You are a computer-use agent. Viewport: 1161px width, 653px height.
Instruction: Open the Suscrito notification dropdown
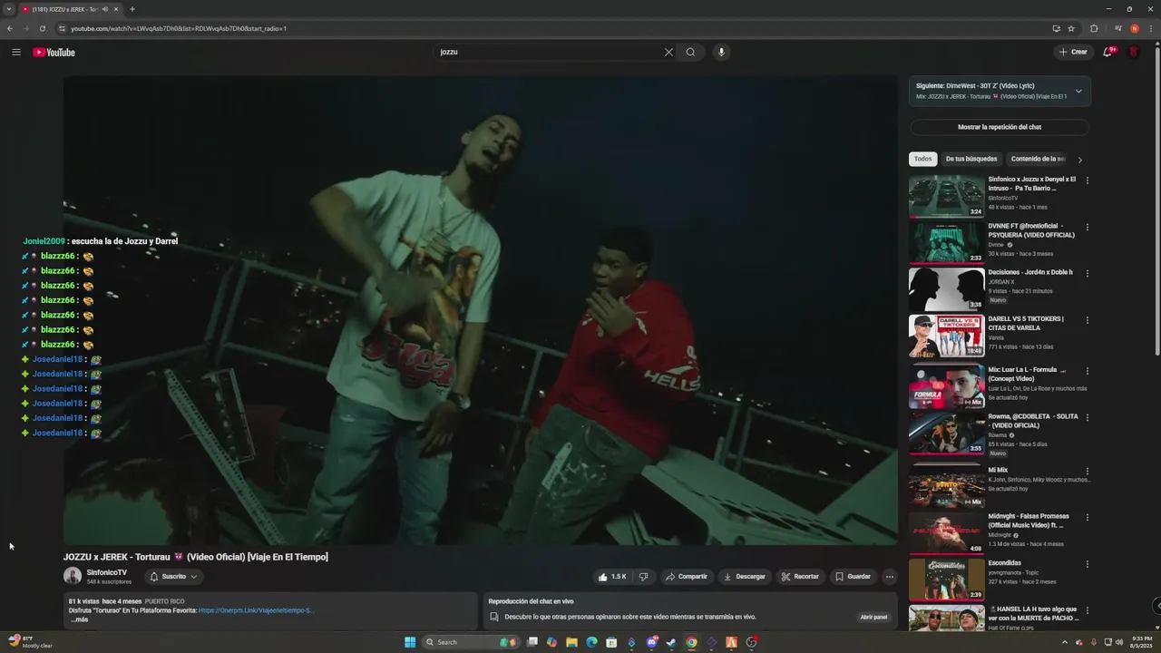pos(173,577)
